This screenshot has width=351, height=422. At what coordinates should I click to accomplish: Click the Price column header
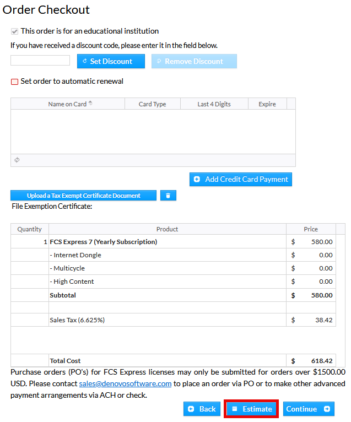pos(311,229)
